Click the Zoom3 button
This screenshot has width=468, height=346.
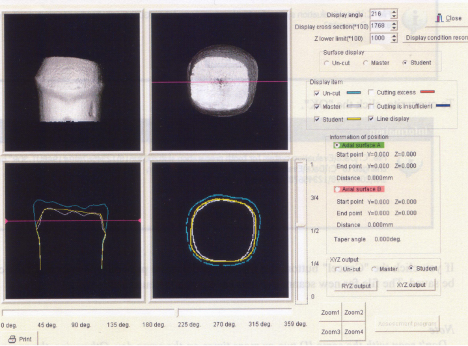click(x=331, y=332)
